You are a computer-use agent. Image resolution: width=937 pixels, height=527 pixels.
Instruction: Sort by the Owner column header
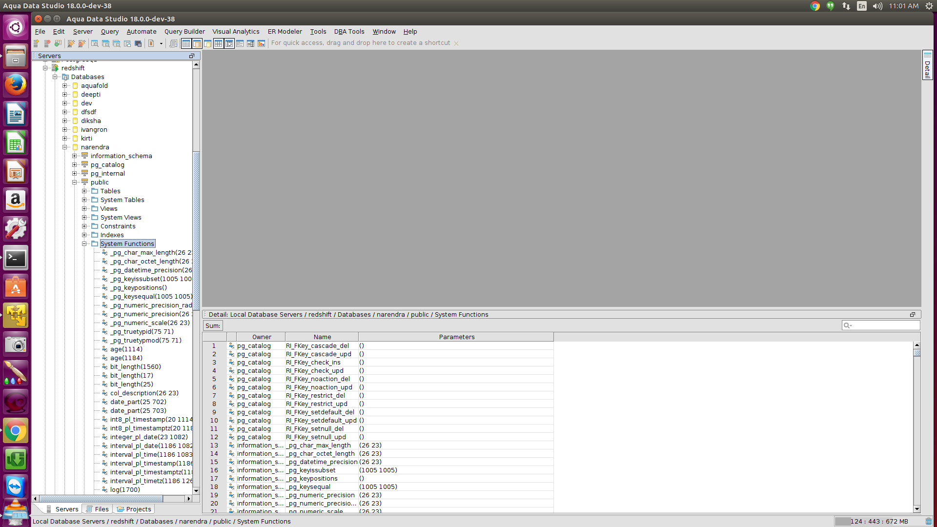pyautogui.click(x=262, y=337)
